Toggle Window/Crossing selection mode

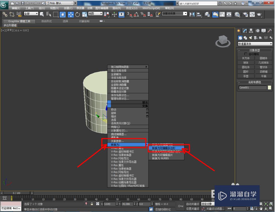tap(63, 14)
